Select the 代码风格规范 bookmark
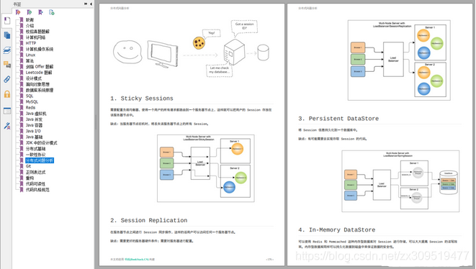This screenshot has height=269, width=476. coord(37,190)
